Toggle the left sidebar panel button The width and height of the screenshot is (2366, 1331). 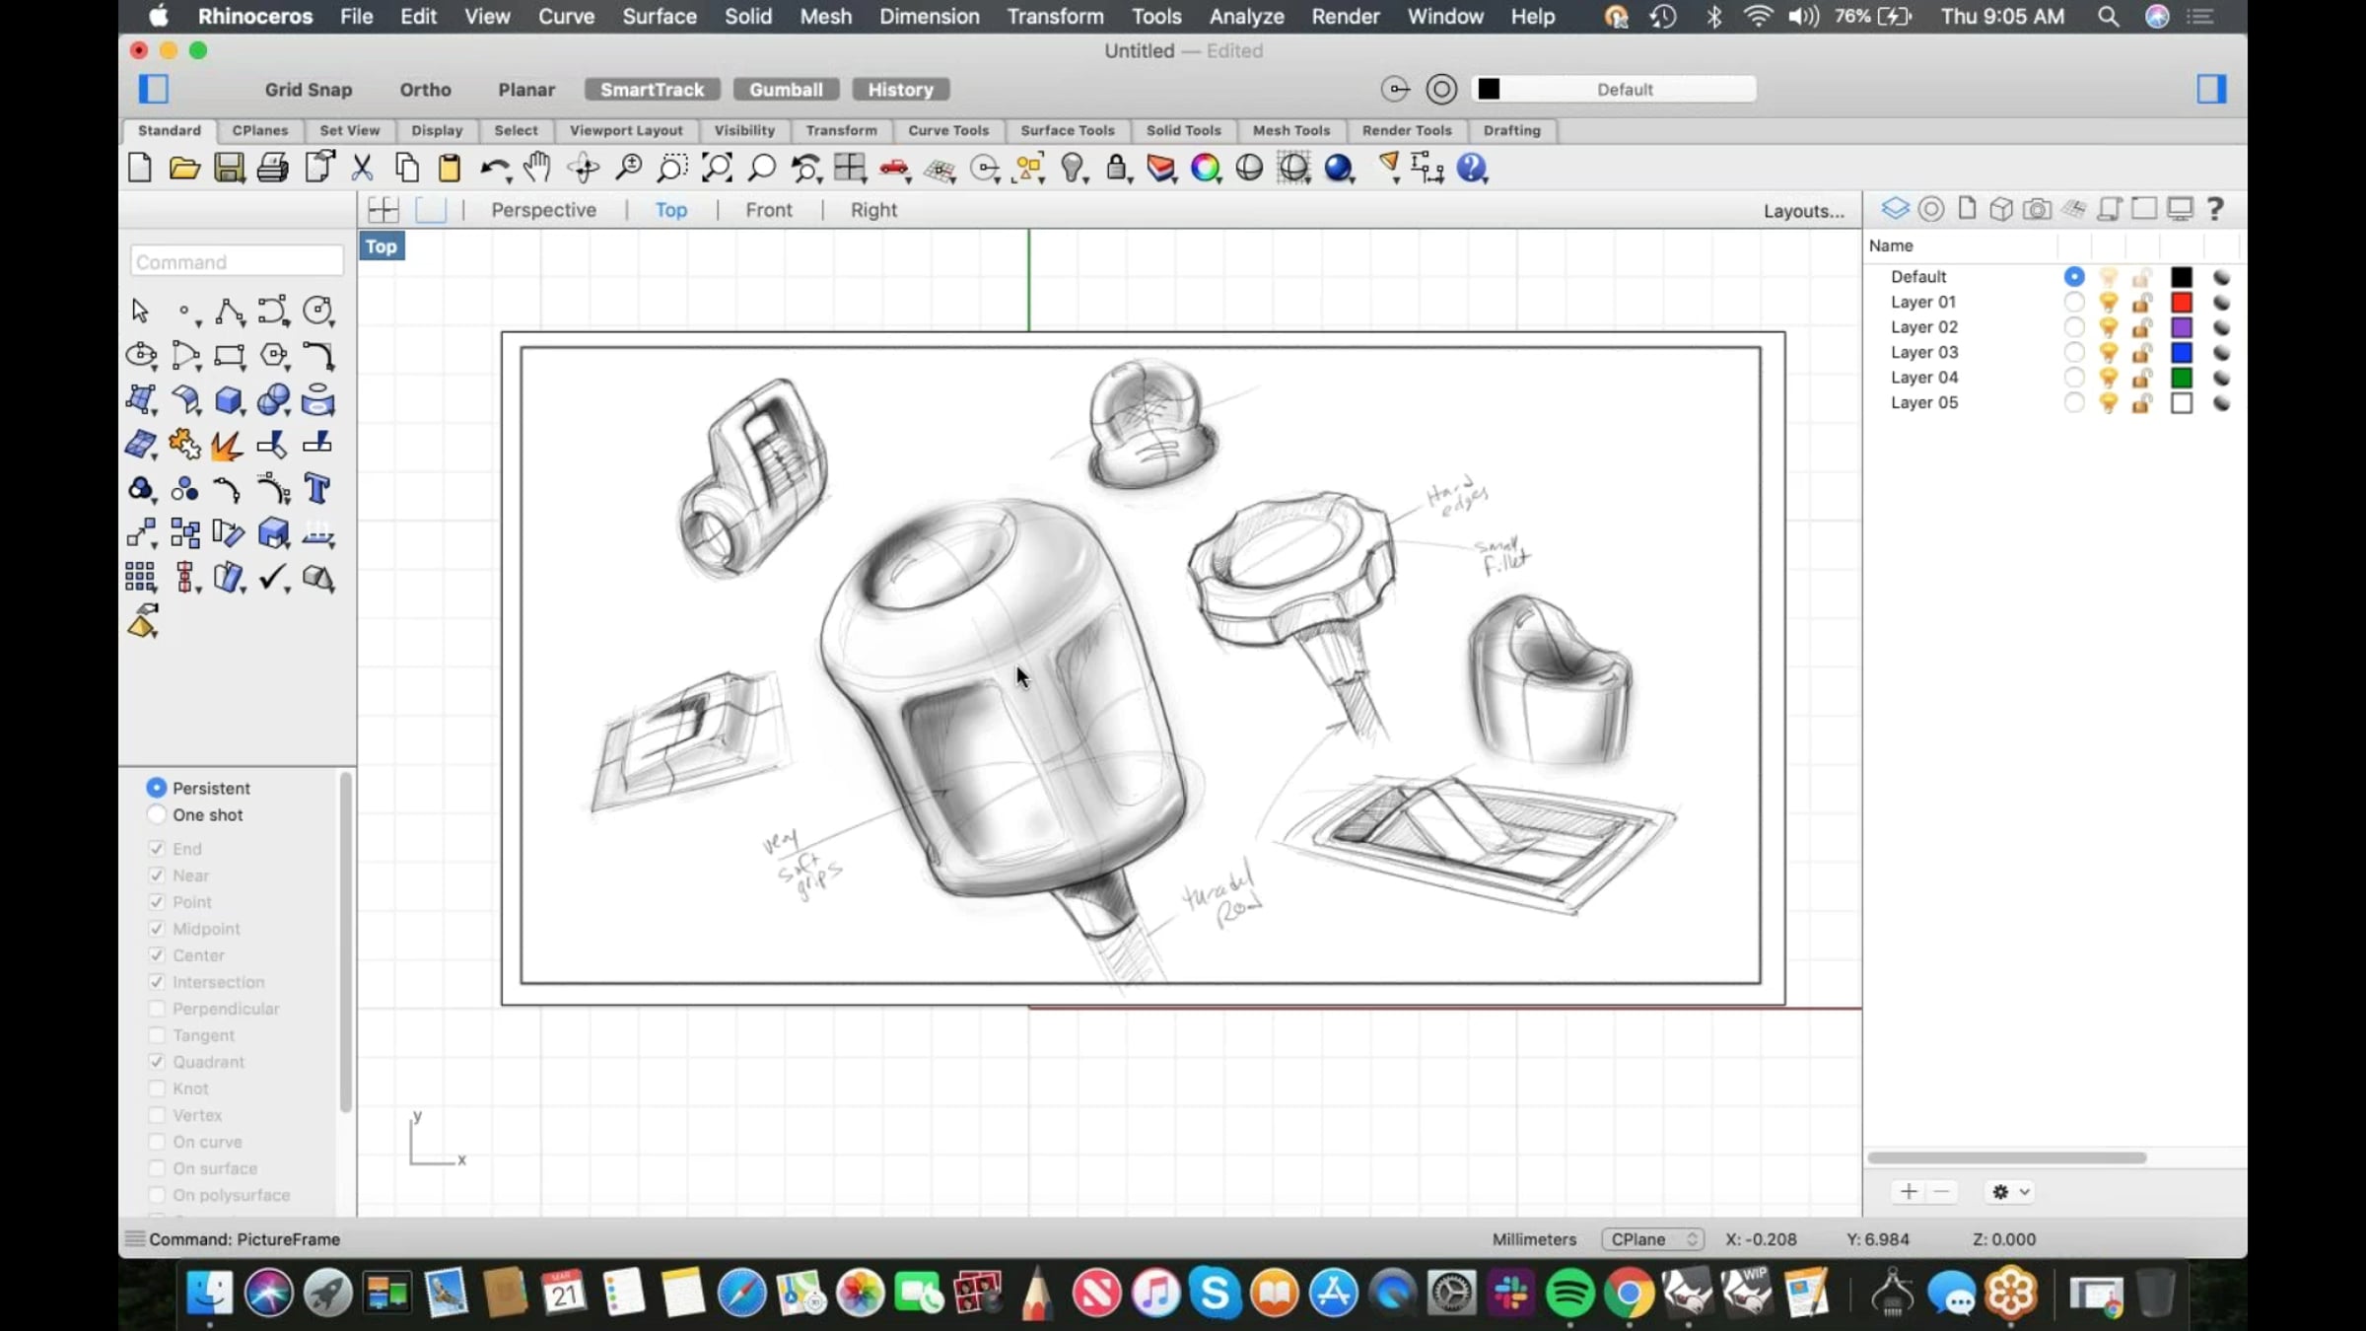pos(154,89)
